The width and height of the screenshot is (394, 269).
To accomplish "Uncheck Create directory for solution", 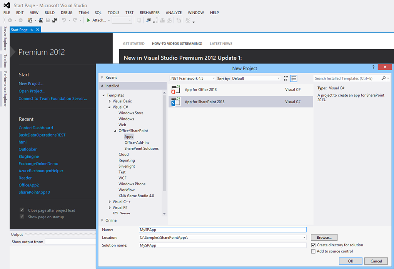I will (x=314, y=245).
